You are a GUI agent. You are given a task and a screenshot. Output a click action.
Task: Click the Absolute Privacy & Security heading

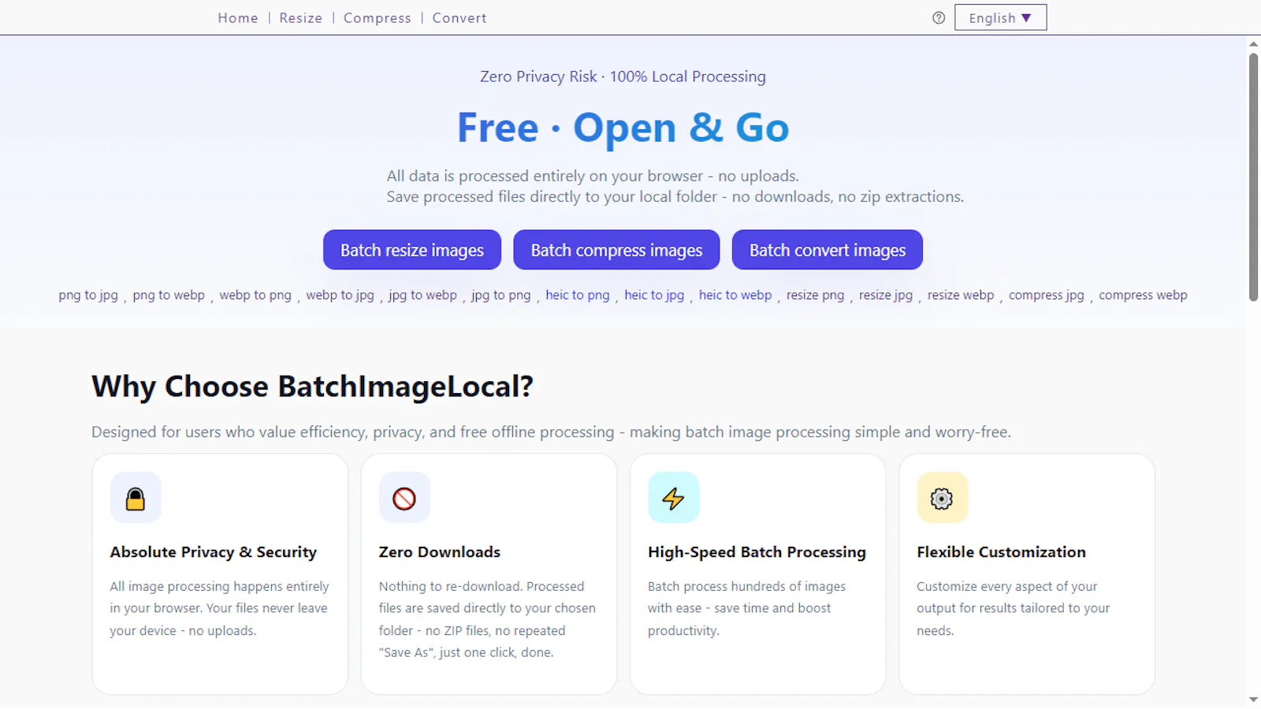pos(214,552)
